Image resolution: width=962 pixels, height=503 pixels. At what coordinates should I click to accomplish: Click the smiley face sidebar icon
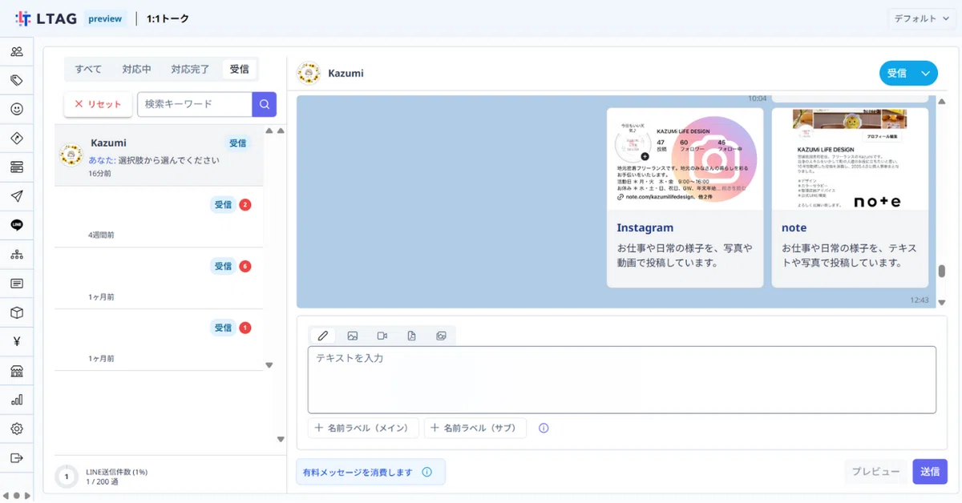(x=17, y=109)
